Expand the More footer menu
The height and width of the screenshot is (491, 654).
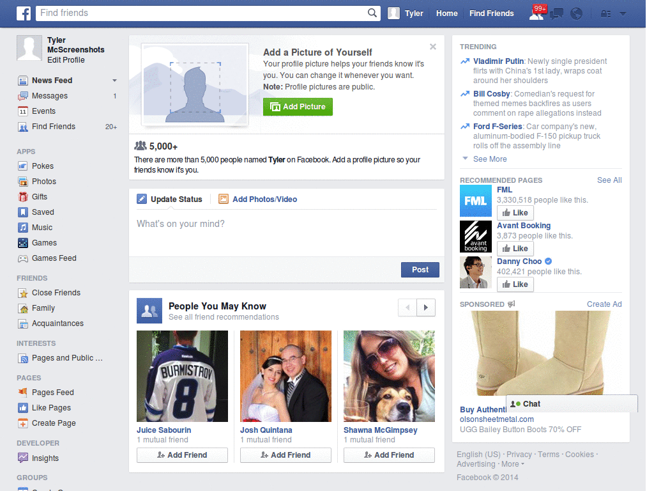(513, 464)
